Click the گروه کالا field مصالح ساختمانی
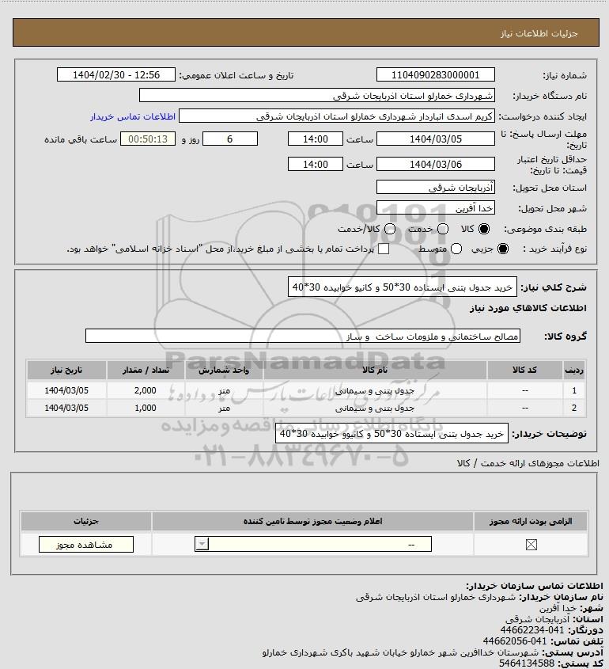 tap(303, 336)
